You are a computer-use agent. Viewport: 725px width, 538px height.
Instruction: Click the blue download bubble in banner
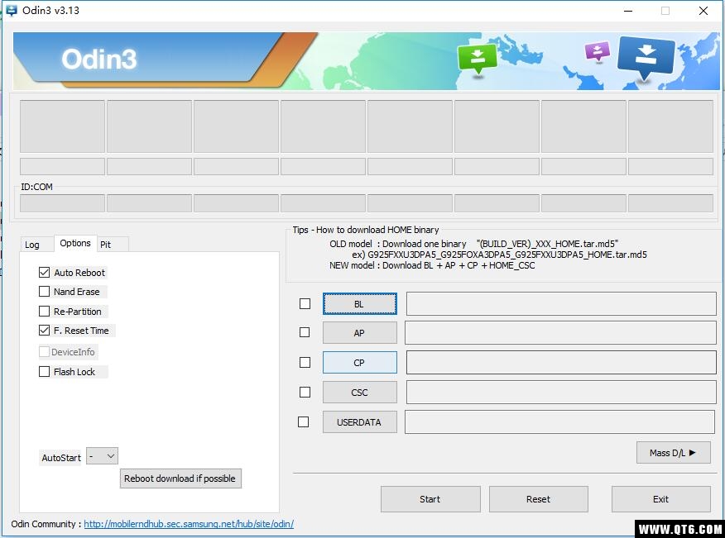[646, 57]
